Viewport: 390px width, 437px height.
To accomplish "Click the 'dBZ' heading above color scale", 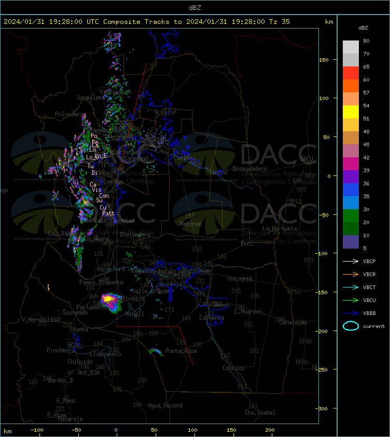I will (363, 28).
